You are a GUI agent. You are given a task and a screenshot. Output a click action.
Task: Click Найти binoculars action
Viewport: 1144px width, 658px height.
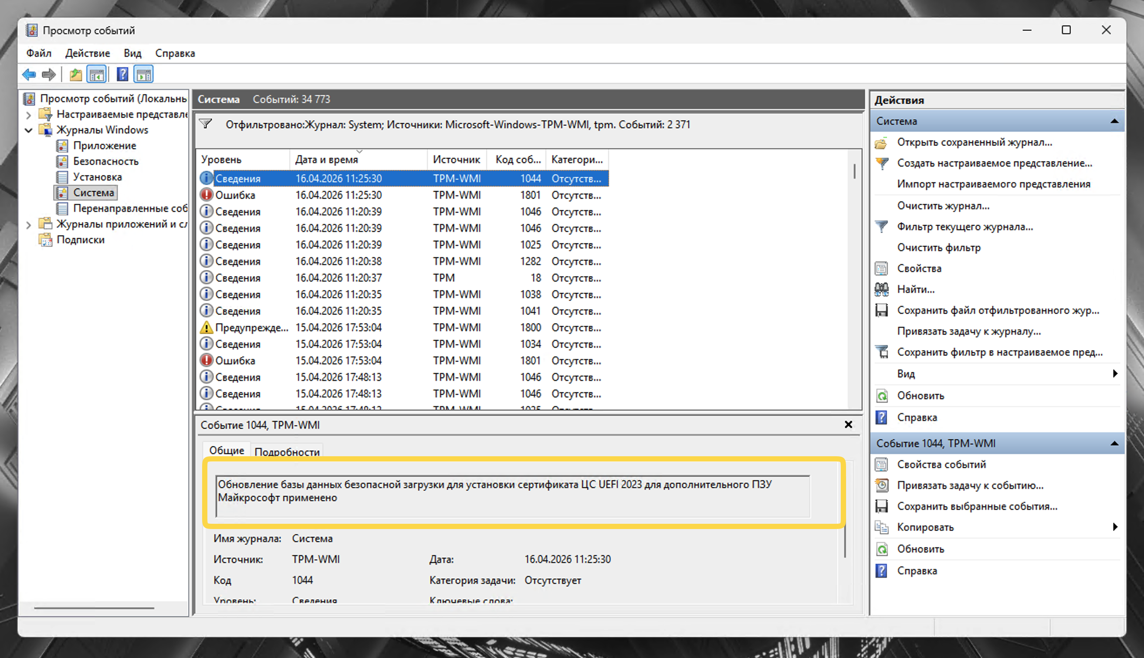(915, 289)
